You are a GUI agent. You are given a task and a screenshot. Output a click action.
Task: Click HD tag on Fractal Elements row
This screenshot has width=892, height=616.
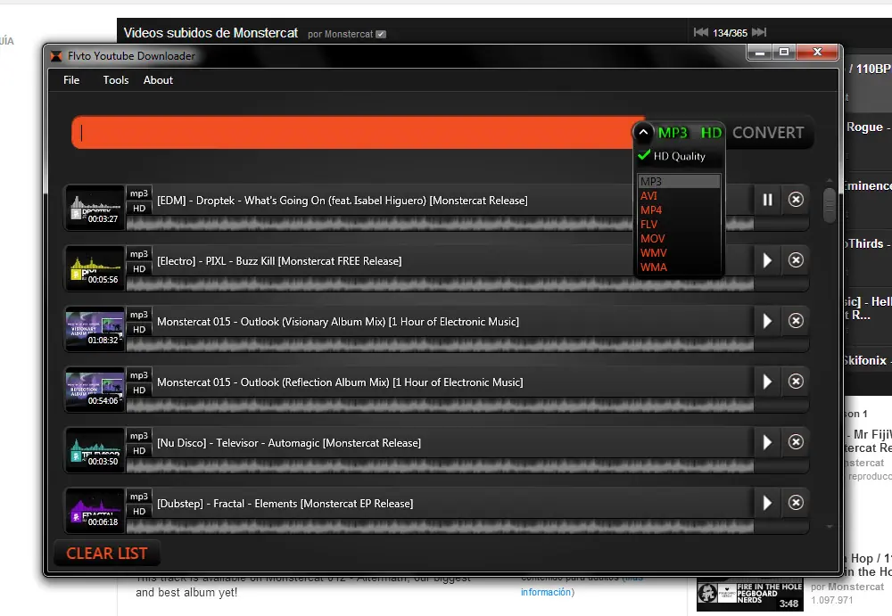[x=139, y=512]
